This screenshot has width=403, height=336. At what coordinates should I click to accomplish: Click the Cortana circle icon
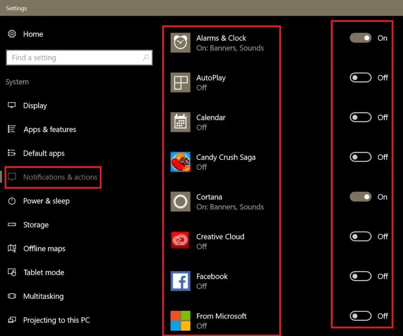point(180,201)
